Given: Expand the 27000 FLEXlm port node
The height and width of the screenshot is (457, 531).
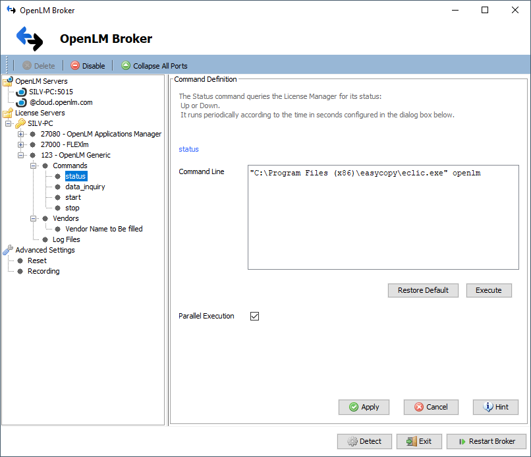Looking at the screenshot, I should (x=21, y=144).
